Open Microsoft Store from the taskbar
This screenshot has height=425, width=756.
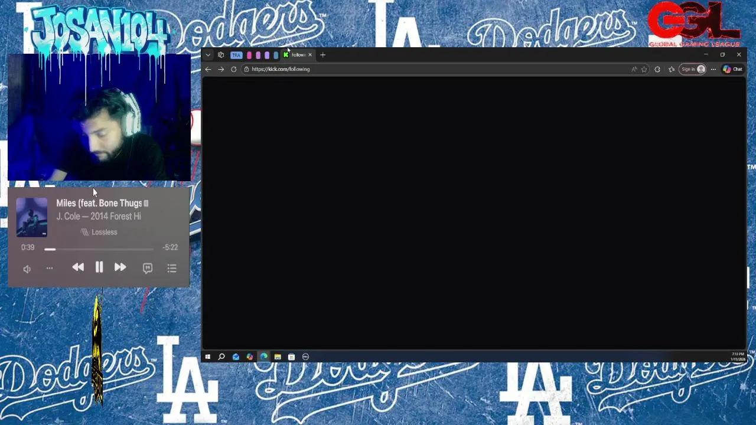[291, 357]
